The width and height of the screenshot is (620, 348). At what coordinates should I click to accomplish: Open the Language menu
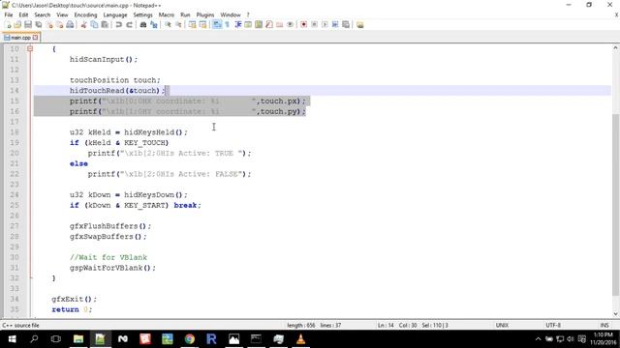115,14
